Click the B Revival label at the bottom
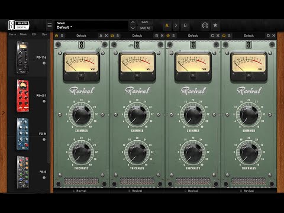 click(135, 191)
